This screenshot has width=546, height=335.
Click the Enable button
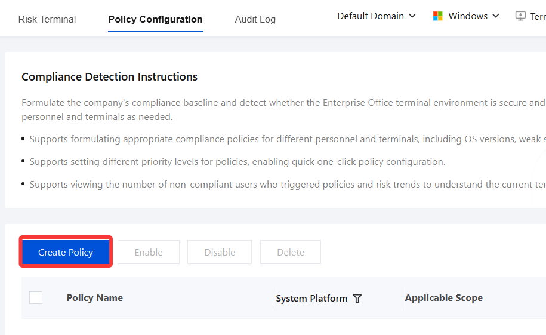pos(149,252)
